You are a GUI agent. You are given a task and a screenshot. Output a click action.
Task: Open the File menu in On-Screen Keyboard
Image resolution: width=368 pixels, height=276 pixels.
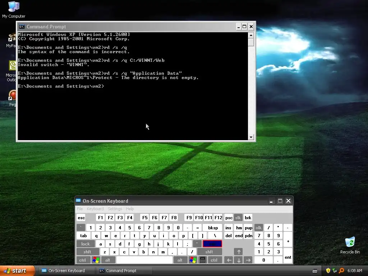(80, 209)
